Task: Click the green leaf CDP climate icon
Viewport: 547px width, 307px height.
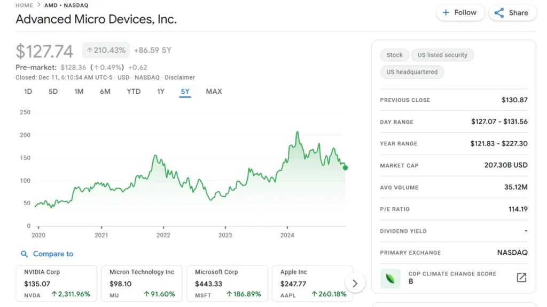Action: point(390,278)
